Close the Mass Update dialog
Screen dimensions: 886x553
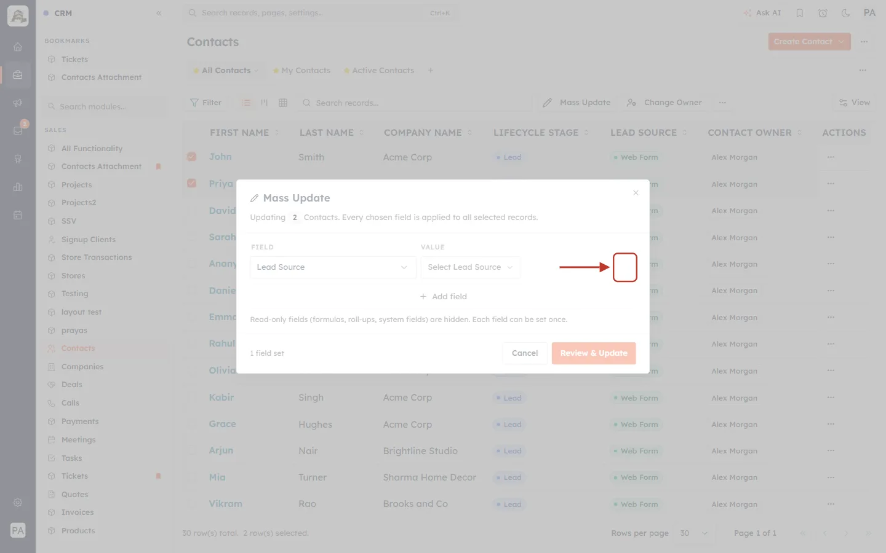[636, 193]
